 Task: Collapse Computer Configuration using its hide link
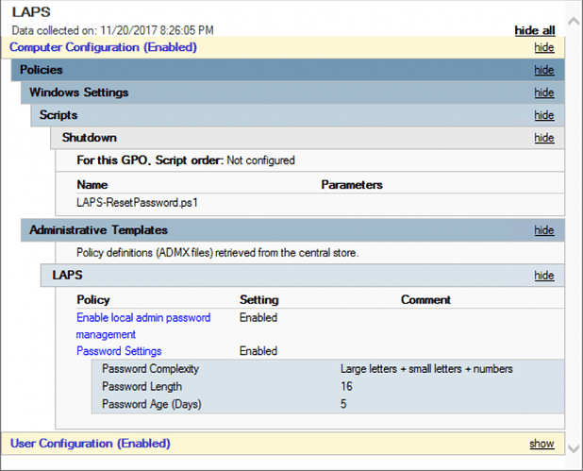coord(543,47)
